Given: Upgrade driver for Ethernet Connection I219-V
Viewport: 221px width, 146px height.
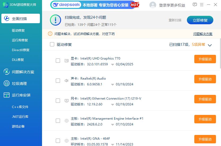Looking at the screenshot, I should click(x=205, y=99).
